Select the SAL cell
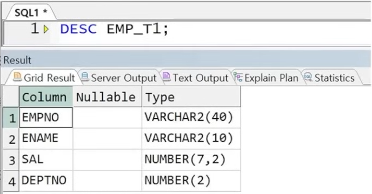The image size is (372, 194). click(x=46, y=160)
